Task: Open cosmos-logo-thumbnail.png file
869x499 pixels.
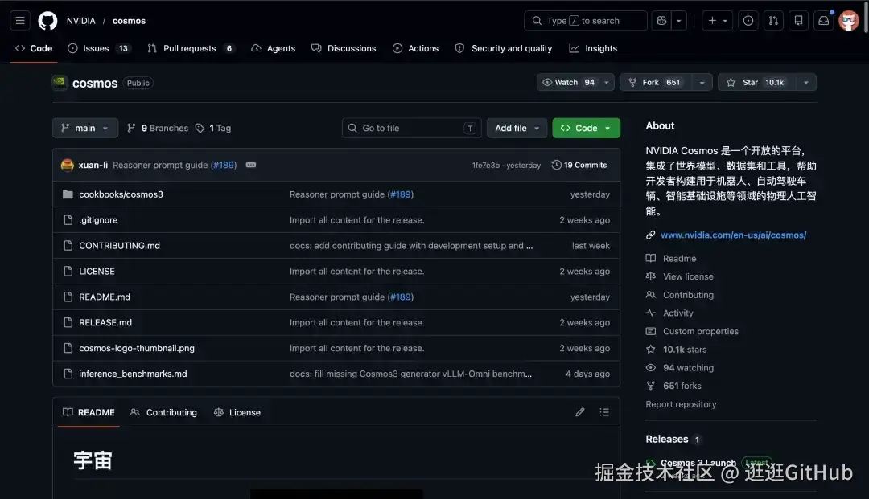Action: (137, 349)
